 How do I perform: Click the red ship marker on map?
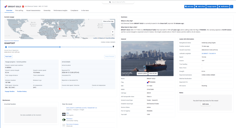[60, 29]
